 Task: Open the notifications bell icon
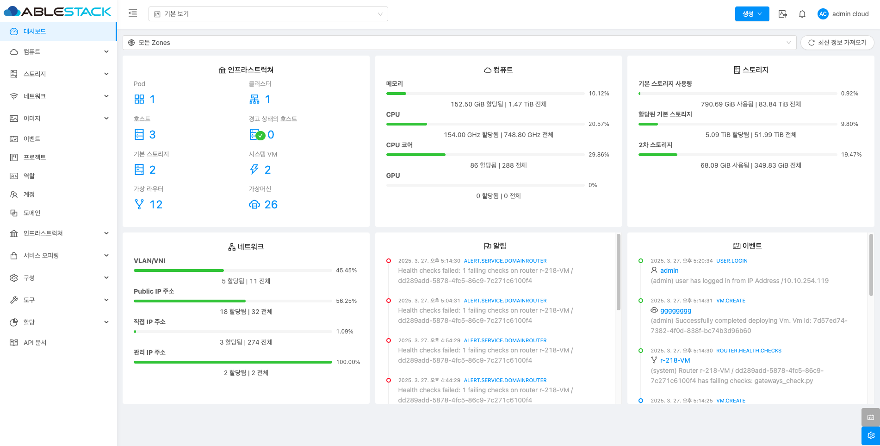[x=802, y=14]
